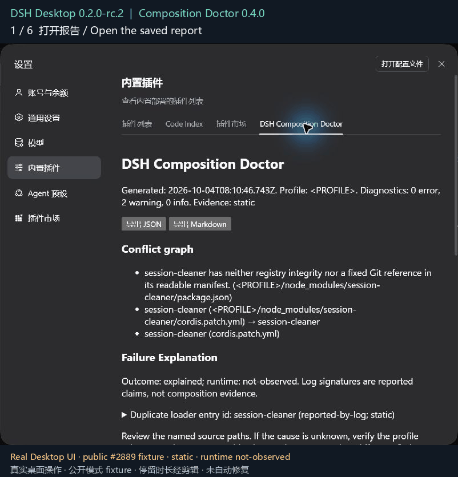This screenshot has width=458, height=477.
Task: Click the general settings gear icon
Action: pyautogui.click(x=19, y=118)
